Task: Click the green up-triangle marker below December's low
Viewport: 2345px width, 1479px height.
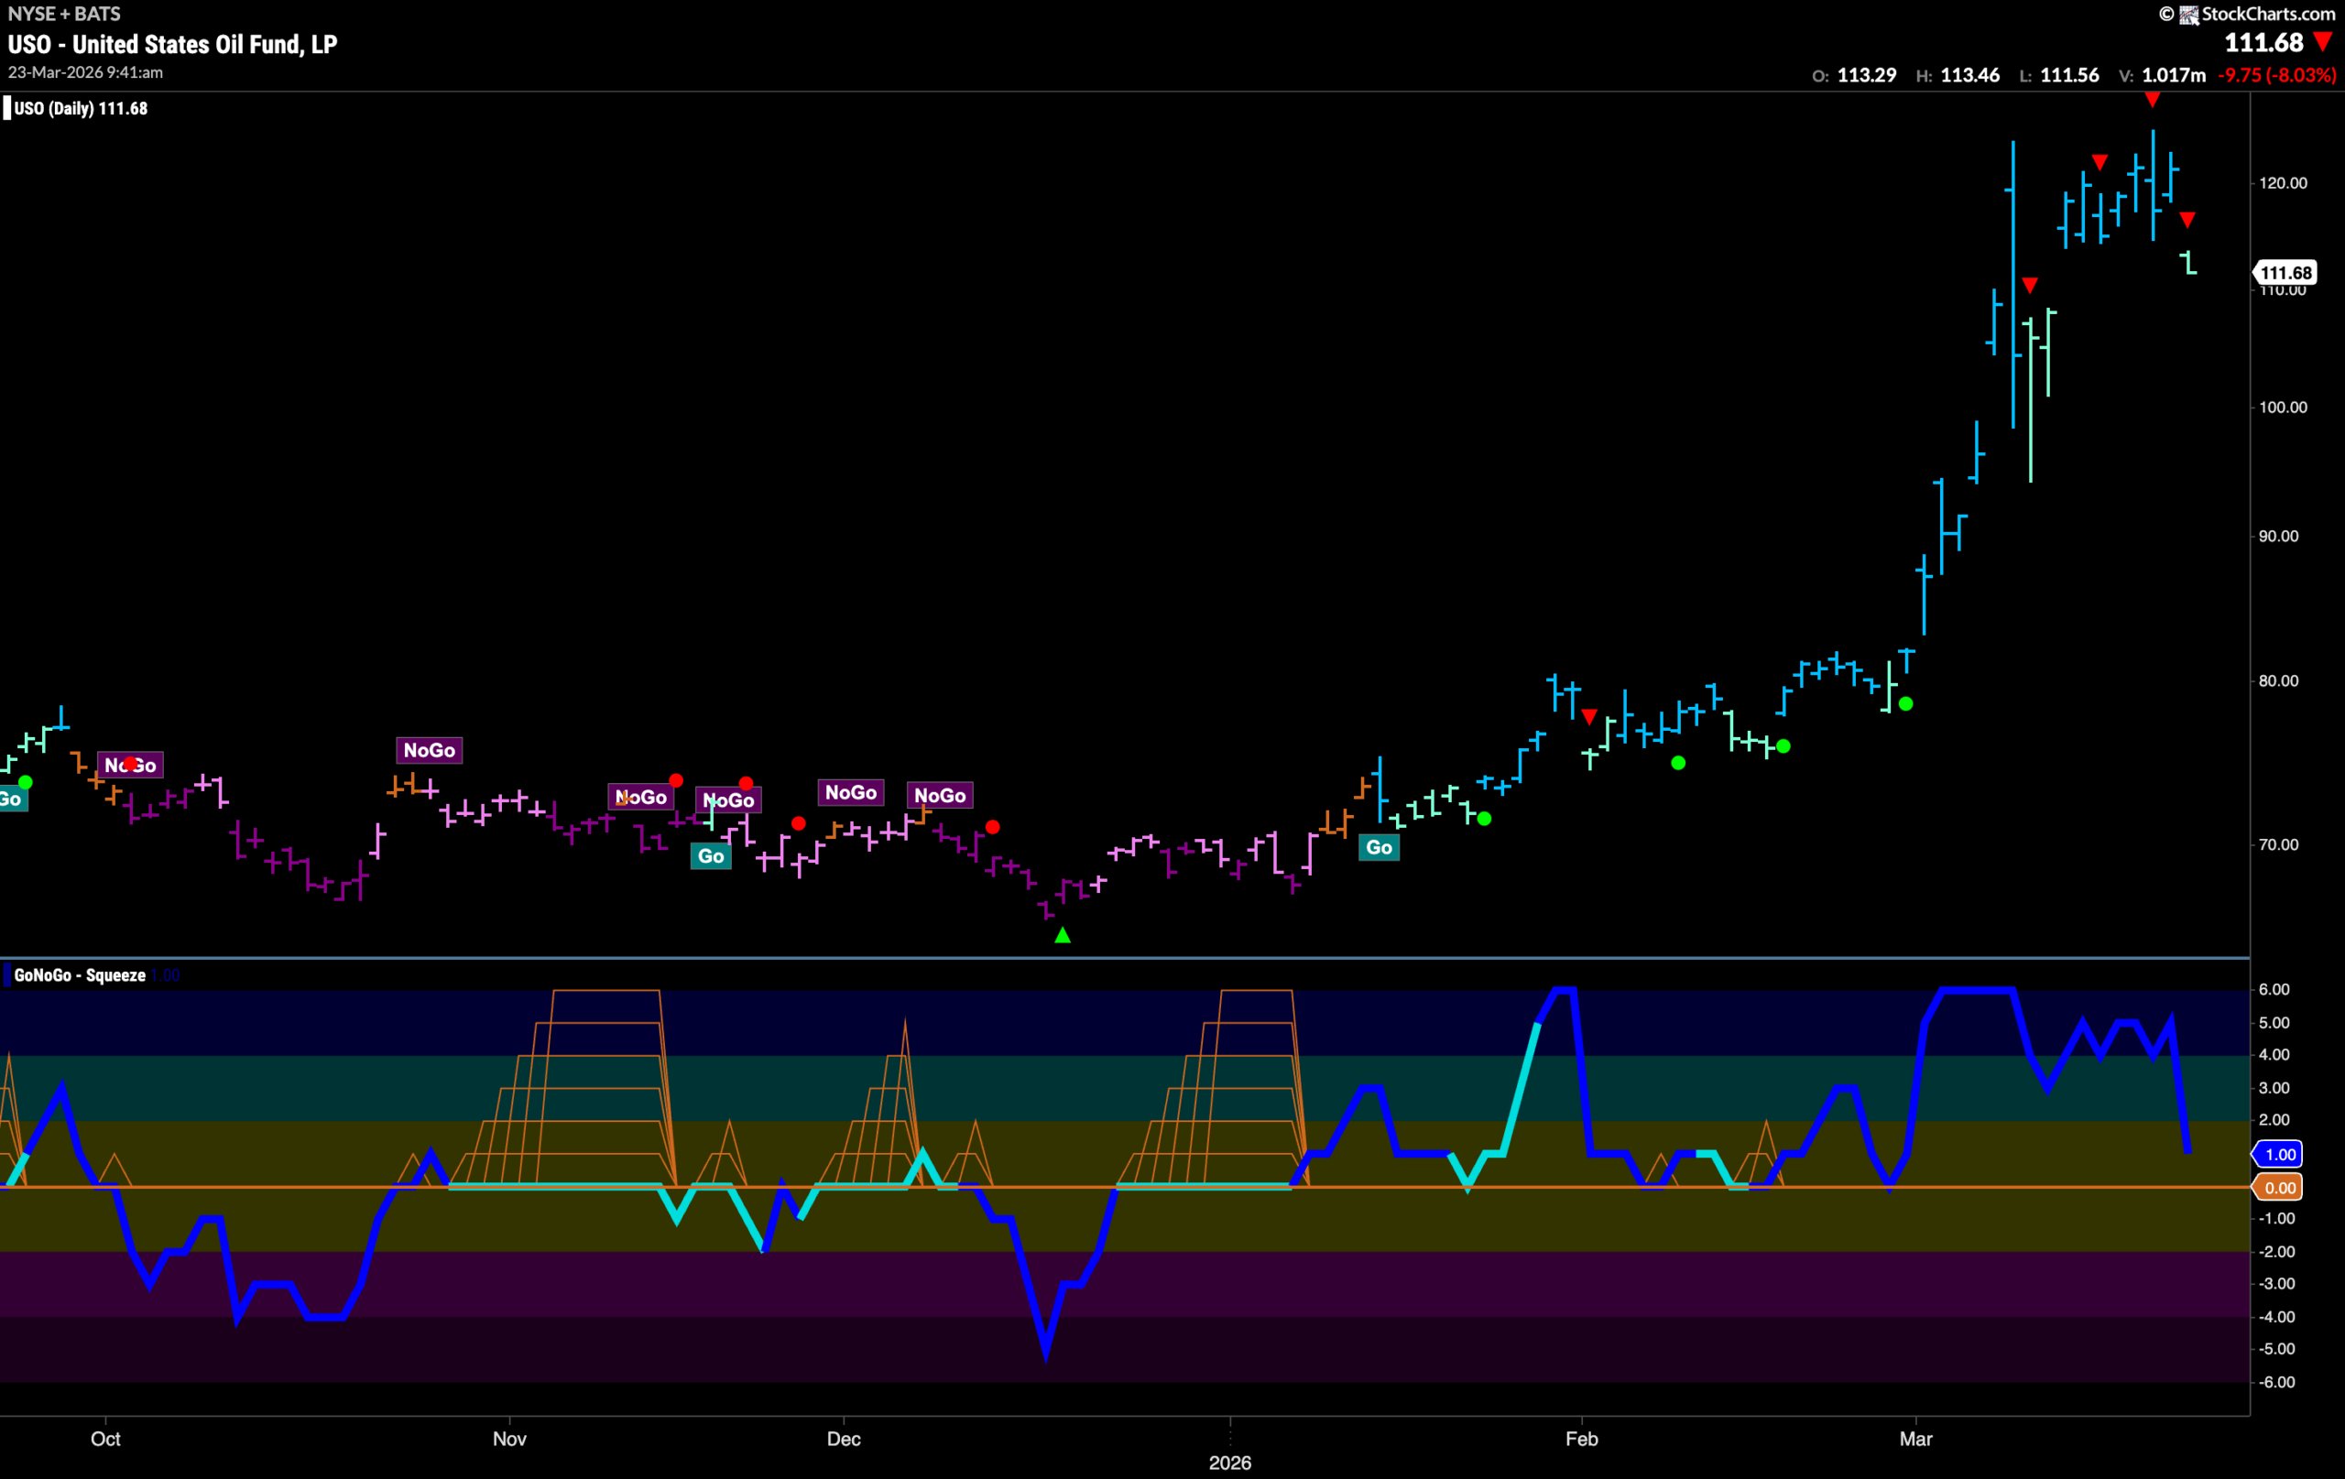Action: tap(1063, 935)
